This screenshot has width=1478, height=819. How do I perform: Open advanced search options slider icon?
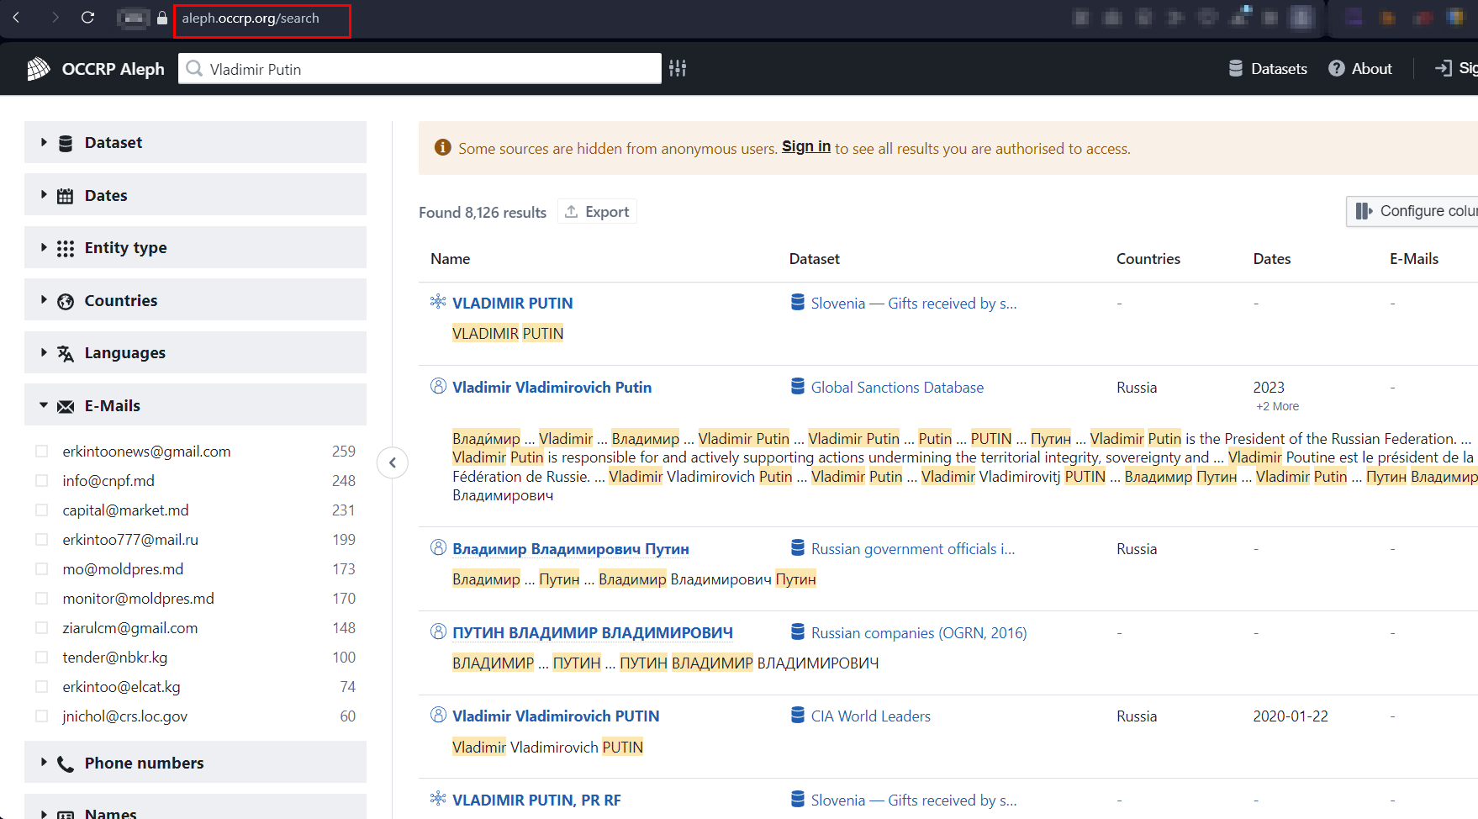coord(678,69)
